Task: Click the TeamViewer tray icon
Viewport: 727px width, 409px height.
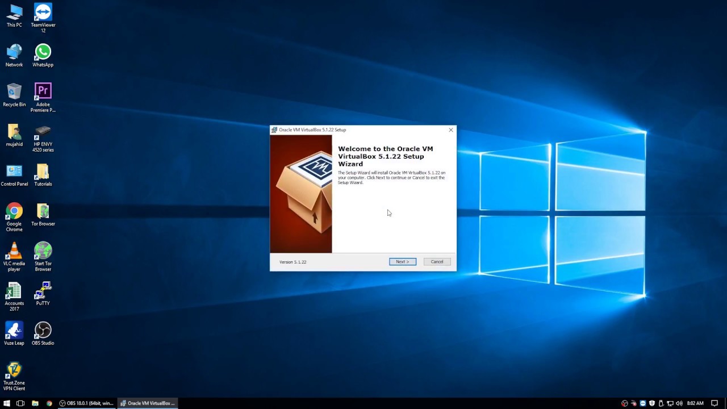Action: (643, 403)
